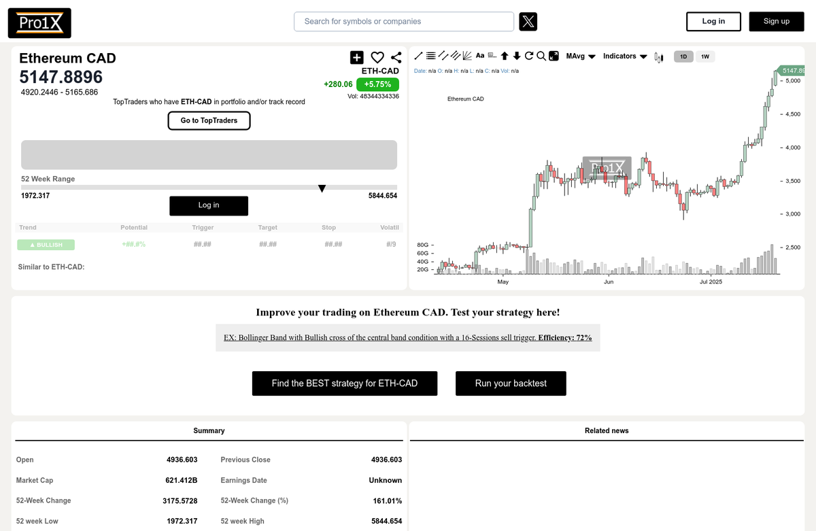Select the horizontal lines tool
816x531 pixels.
click(x=430, y=56)
